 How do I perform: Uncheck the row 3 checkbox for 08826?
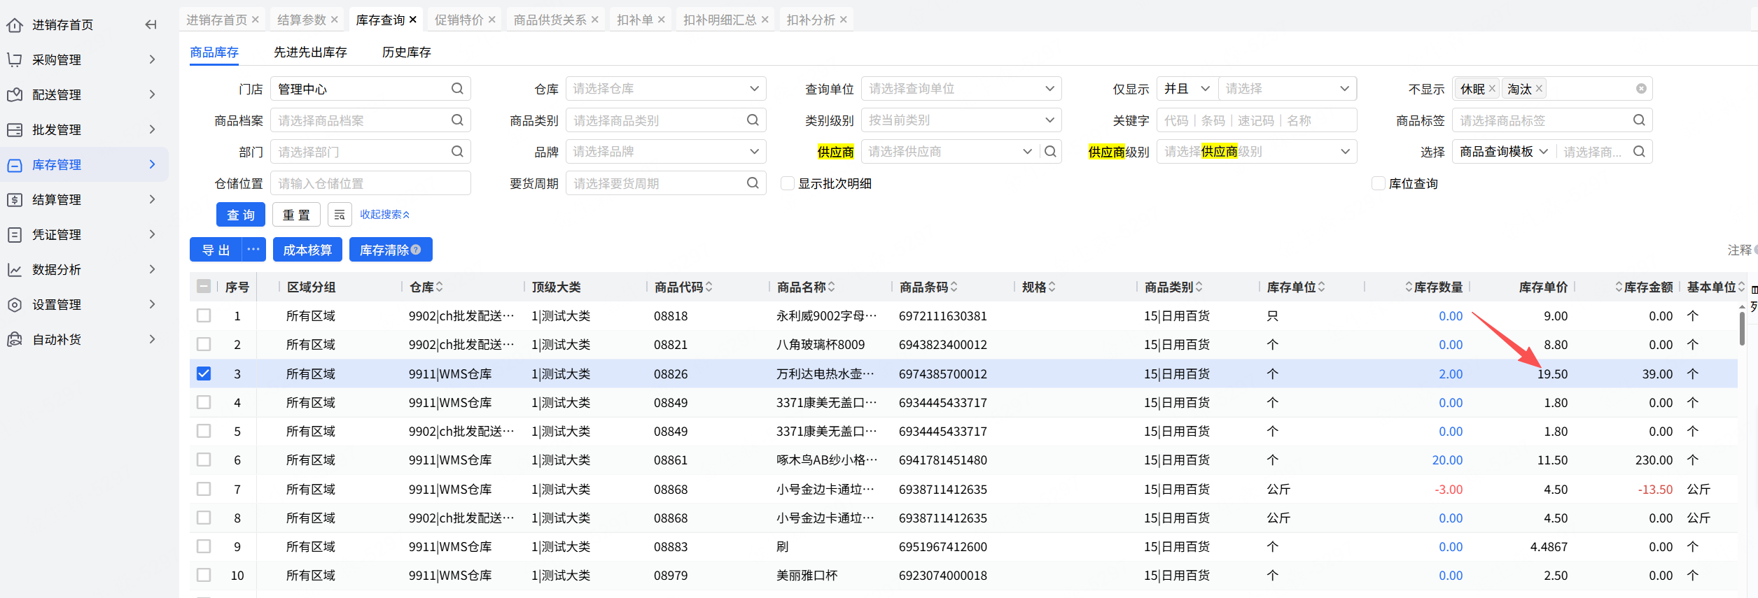pos(204,373)
